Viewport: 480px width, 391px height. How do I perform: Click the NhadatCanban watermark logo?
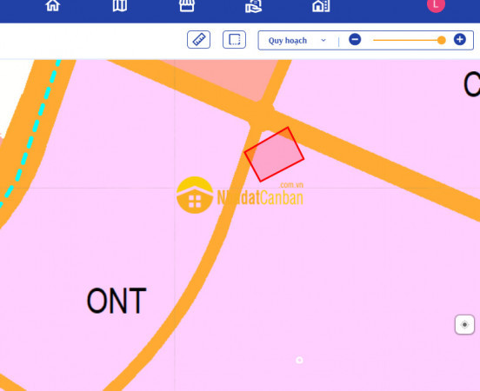[240, 195]
